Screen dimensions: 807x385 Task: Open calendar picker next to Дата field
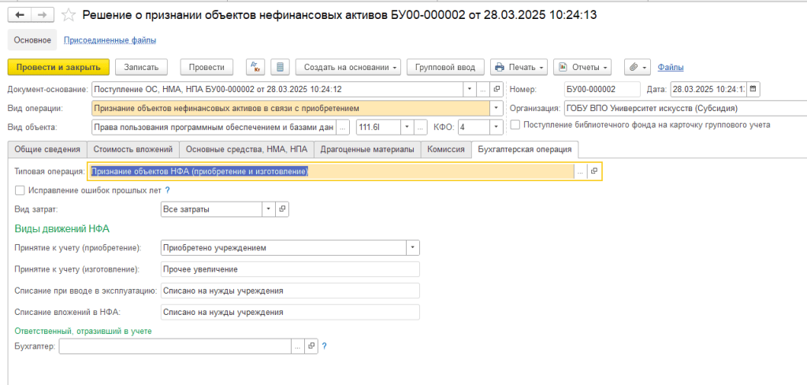pos(753,88)
